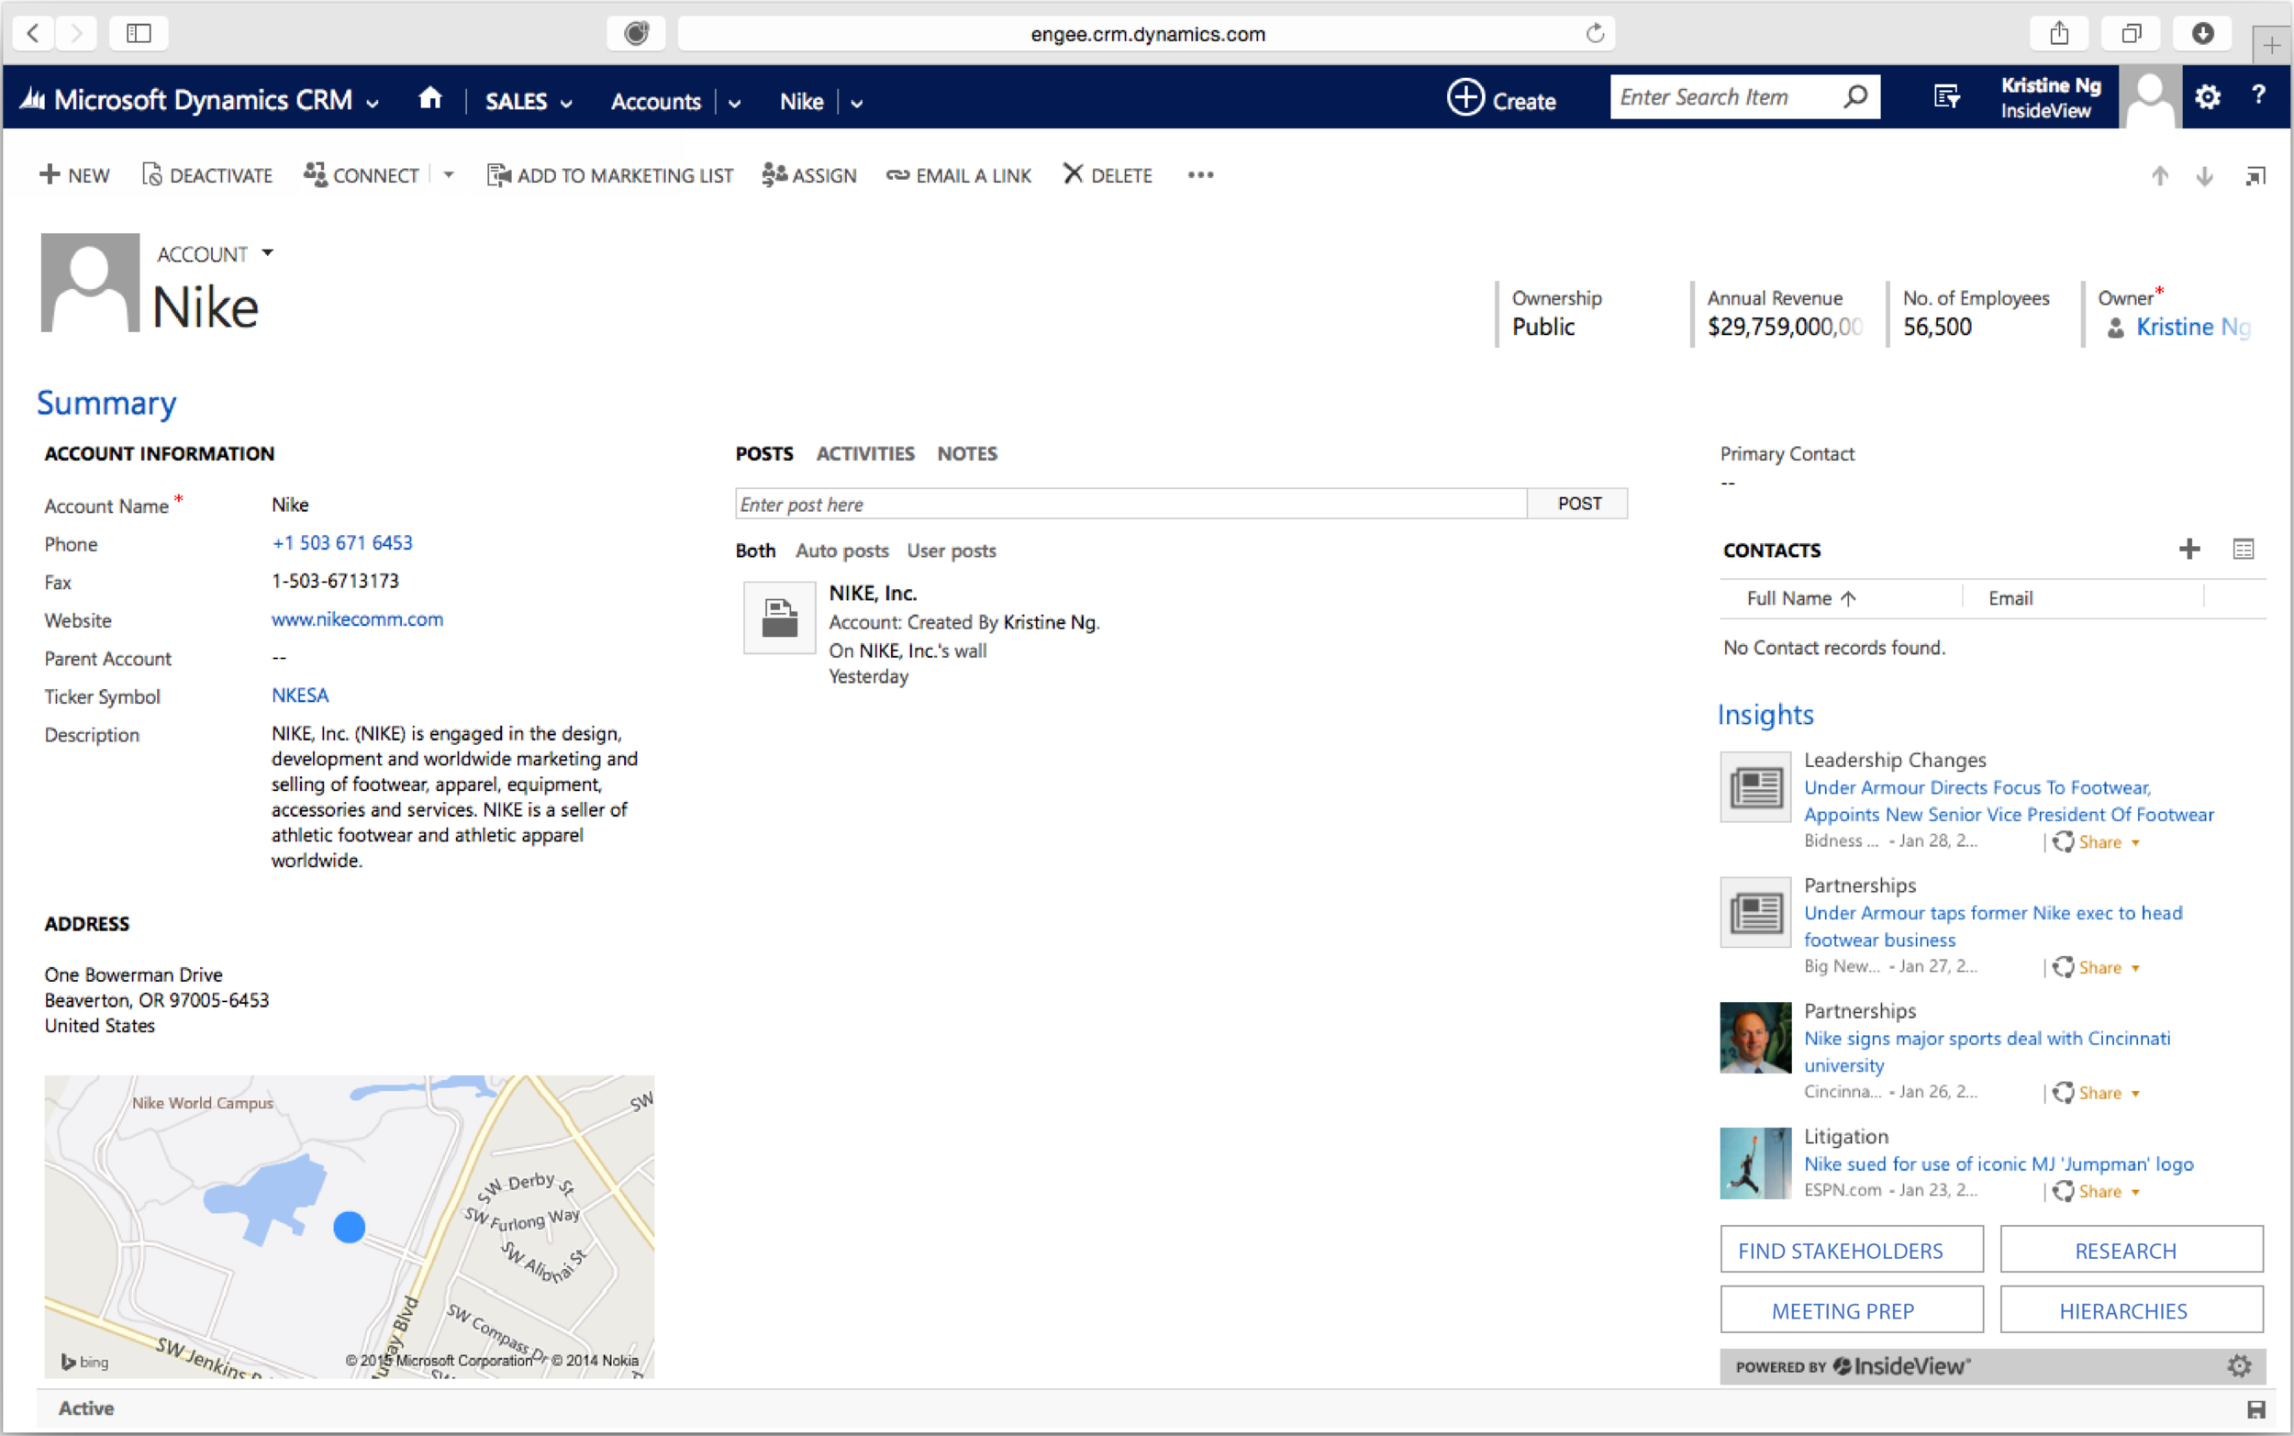The height and width of the screenshot is (1436, 2294).
Task: Click the search magnifier icon
Action: tap(1855, 97)
